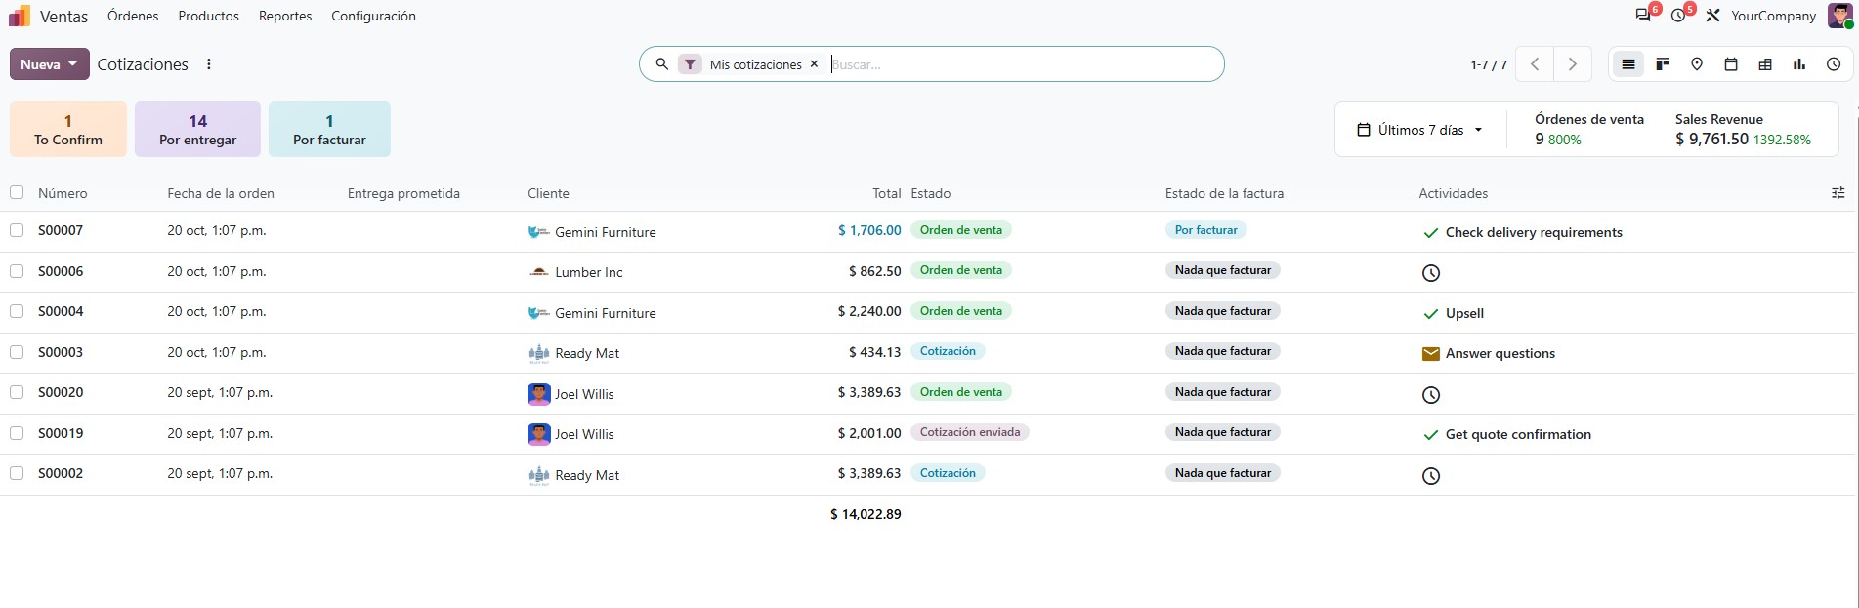Focus the Buscar search field
Image resolution: width=1859 pixels, height=608 pixels.
pos(1021,64)
